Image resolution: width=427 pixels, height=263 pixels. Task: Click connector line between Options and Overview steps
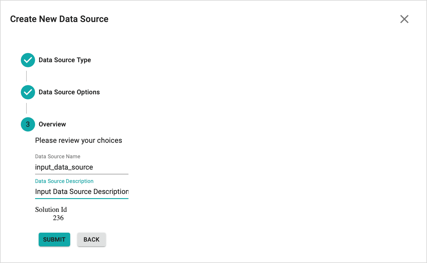click(x=26, y=108)
